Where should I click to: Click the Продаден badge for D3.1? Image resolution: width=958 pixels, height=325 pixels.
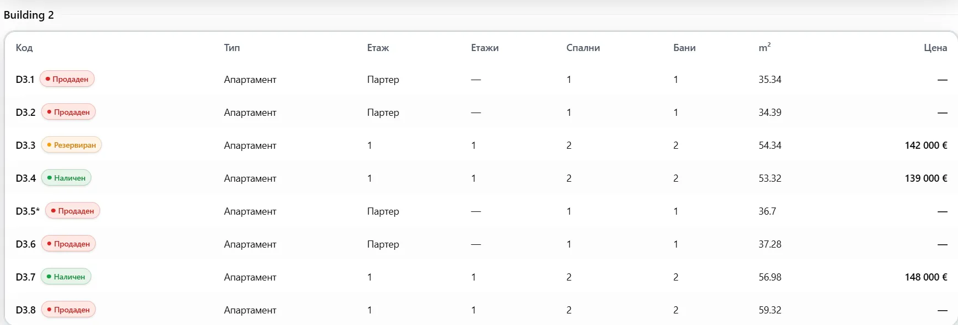tap(67, 79)
